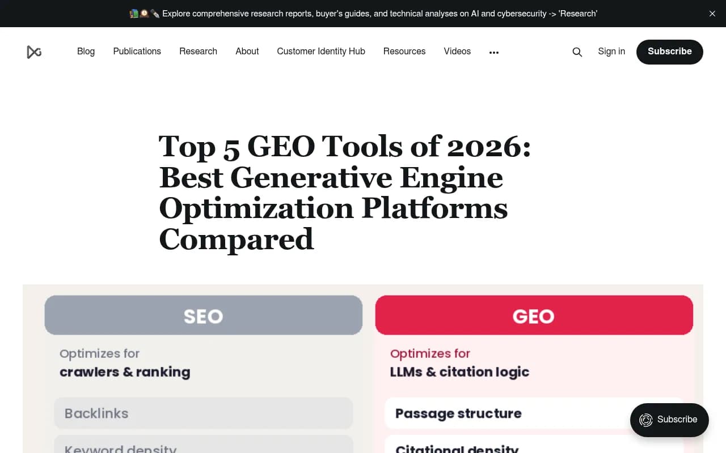The width and height of the screenshot is (726, 453).
Task: Click the portal icon inside the floating Subscribe pill
Action: (645, 420)
